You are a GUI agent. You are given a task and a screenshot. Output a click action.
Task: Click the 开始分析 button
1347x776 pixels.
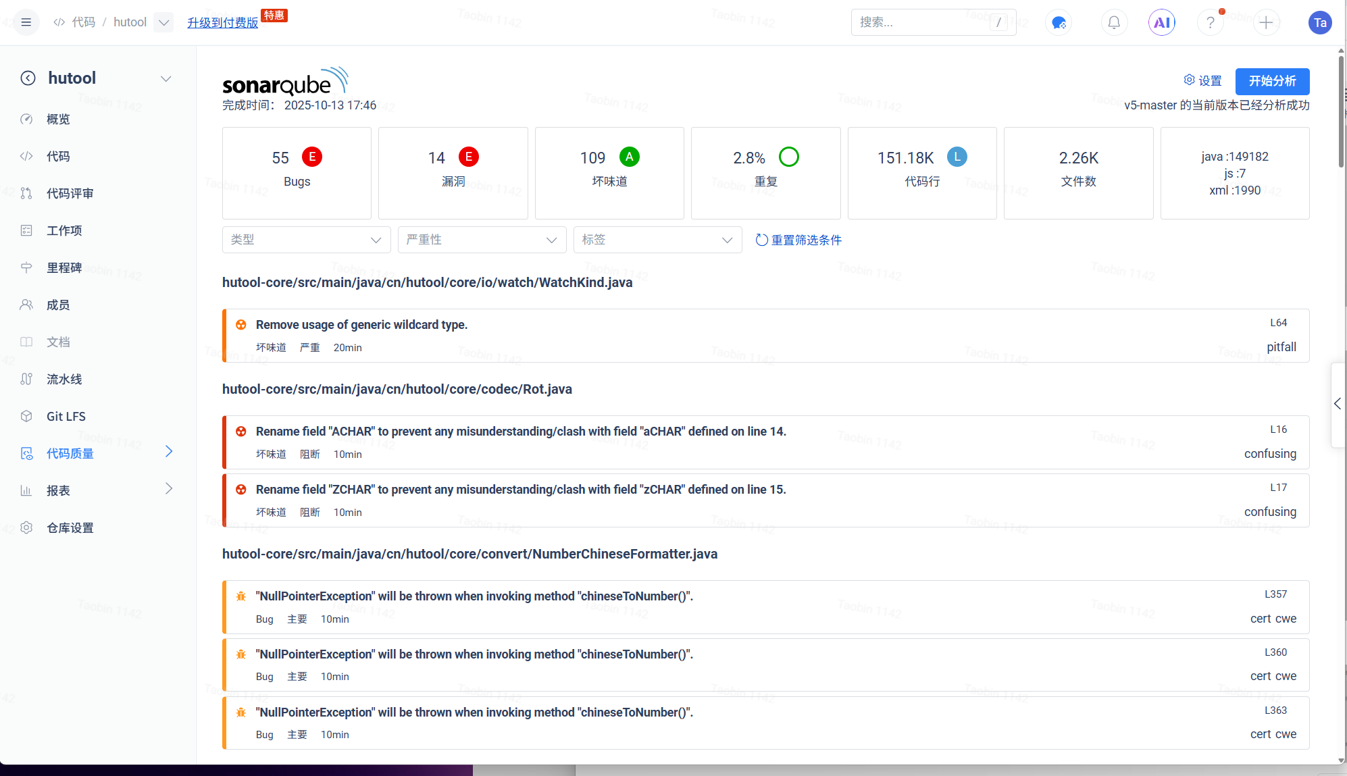click(x=1271, y=81)
